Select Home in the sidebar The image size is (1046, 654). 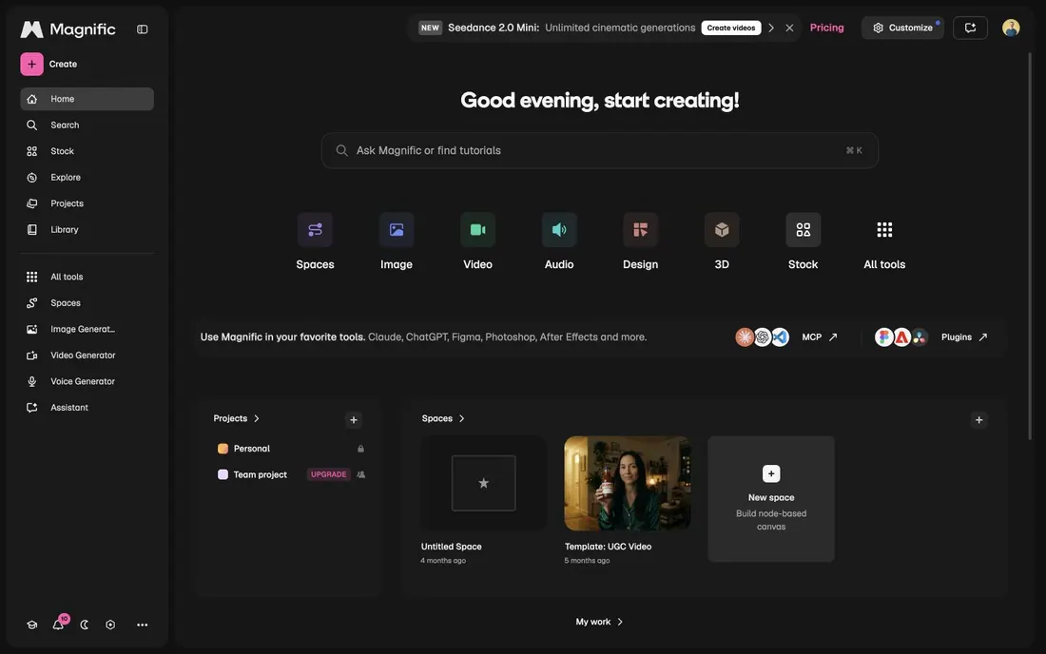[87, 99]
